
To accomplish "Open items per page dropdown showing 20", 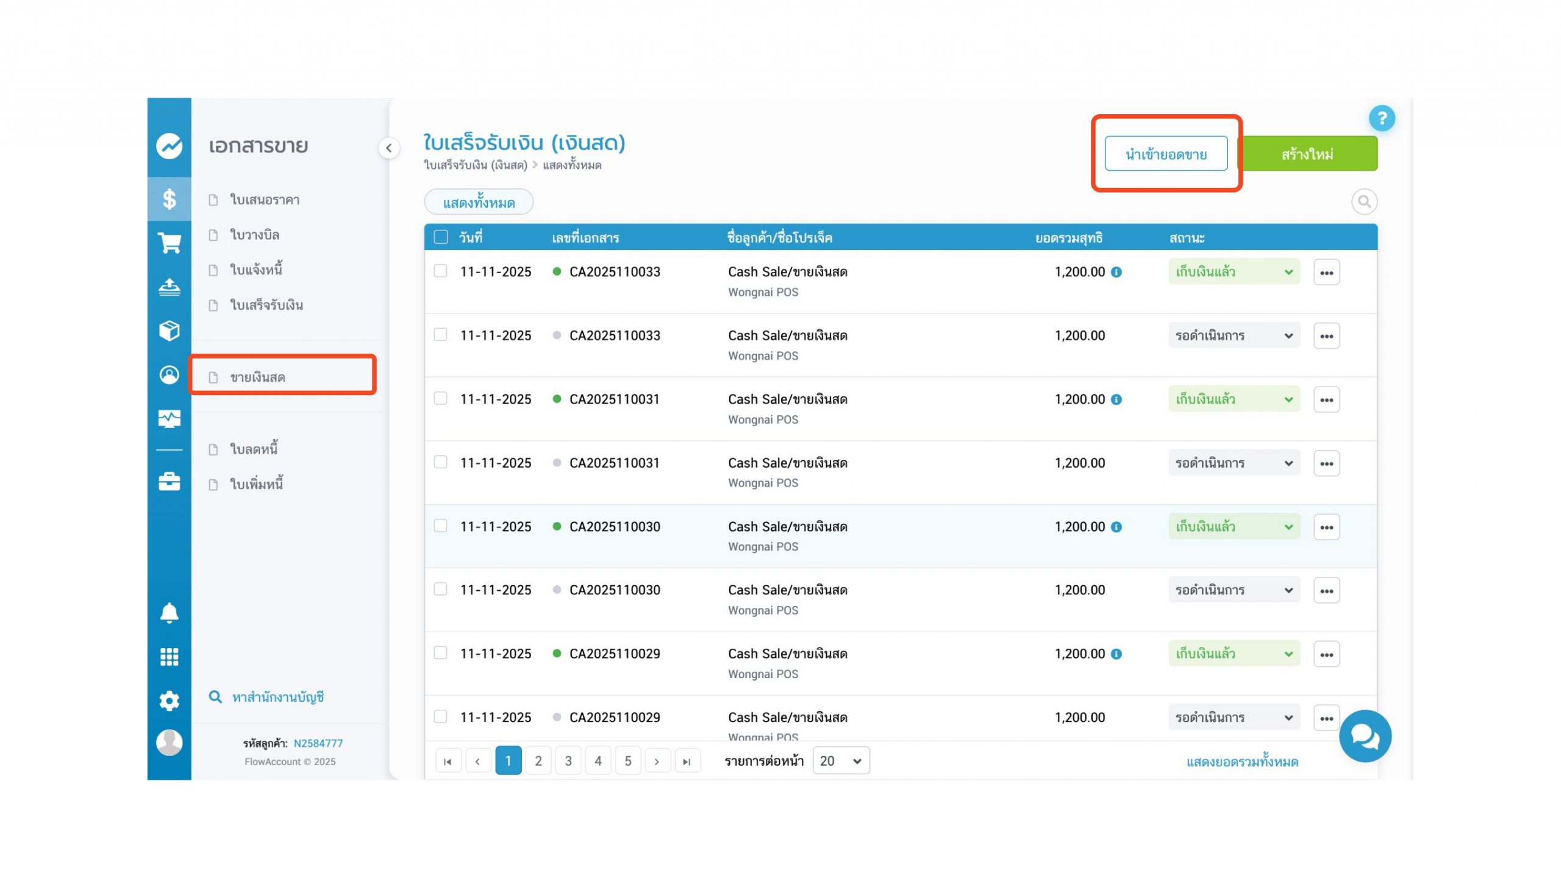I will pyautogui.click(x=840, y=760).
